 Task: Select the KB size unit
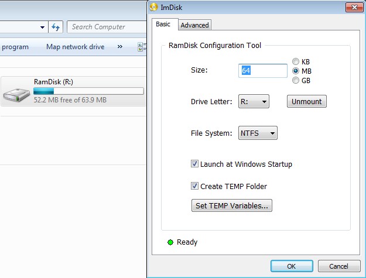[x=296, y=61]
